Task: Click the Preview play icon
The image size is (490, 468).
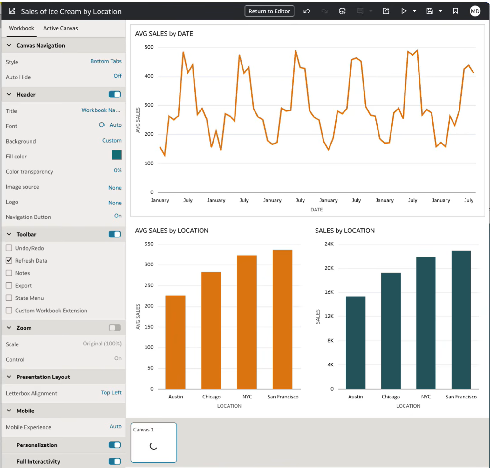Action: pos(404,11)
